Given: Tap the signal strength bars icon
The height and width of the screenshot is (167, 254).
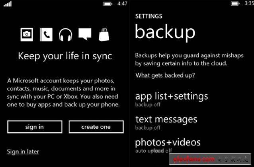Looking at the screenshot, I should point(8,4).
